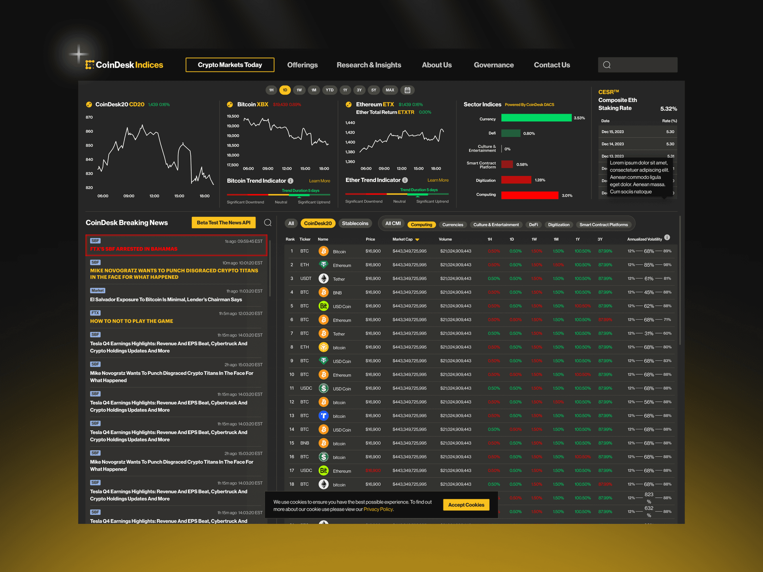Image resolution: width=763 pixels, height=572 pixels.
Task: Click Beta Test The News API button
Action: click(x=223, y=222)
